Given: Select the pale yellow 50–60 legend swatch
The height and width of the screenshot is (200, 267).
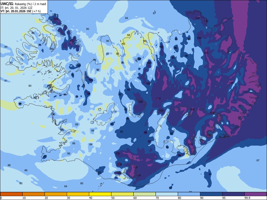Looking at the screenshot, I should pyautogui.click(x=122, y=194).
